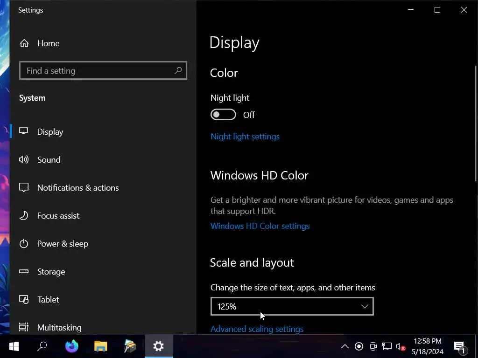
Task: Show hidden tray icons chevron
Action: click(345, 346)
